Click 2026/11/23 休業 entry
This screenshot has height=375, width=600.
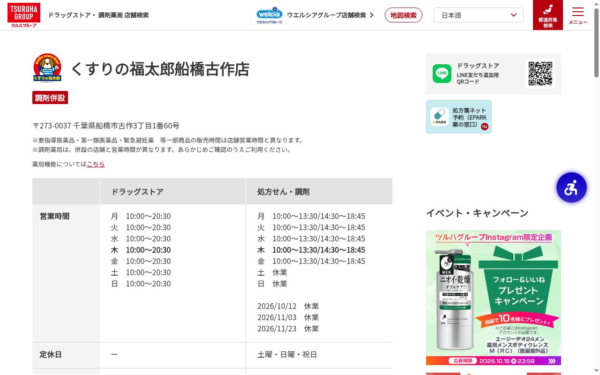[288, 329]
